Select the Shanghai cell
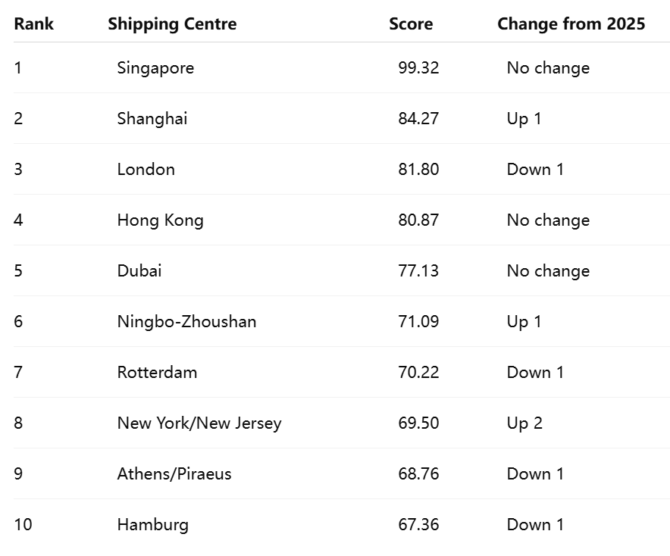This screenshot has width=670, height=556. pyautogui.click(x=152, y=118)
